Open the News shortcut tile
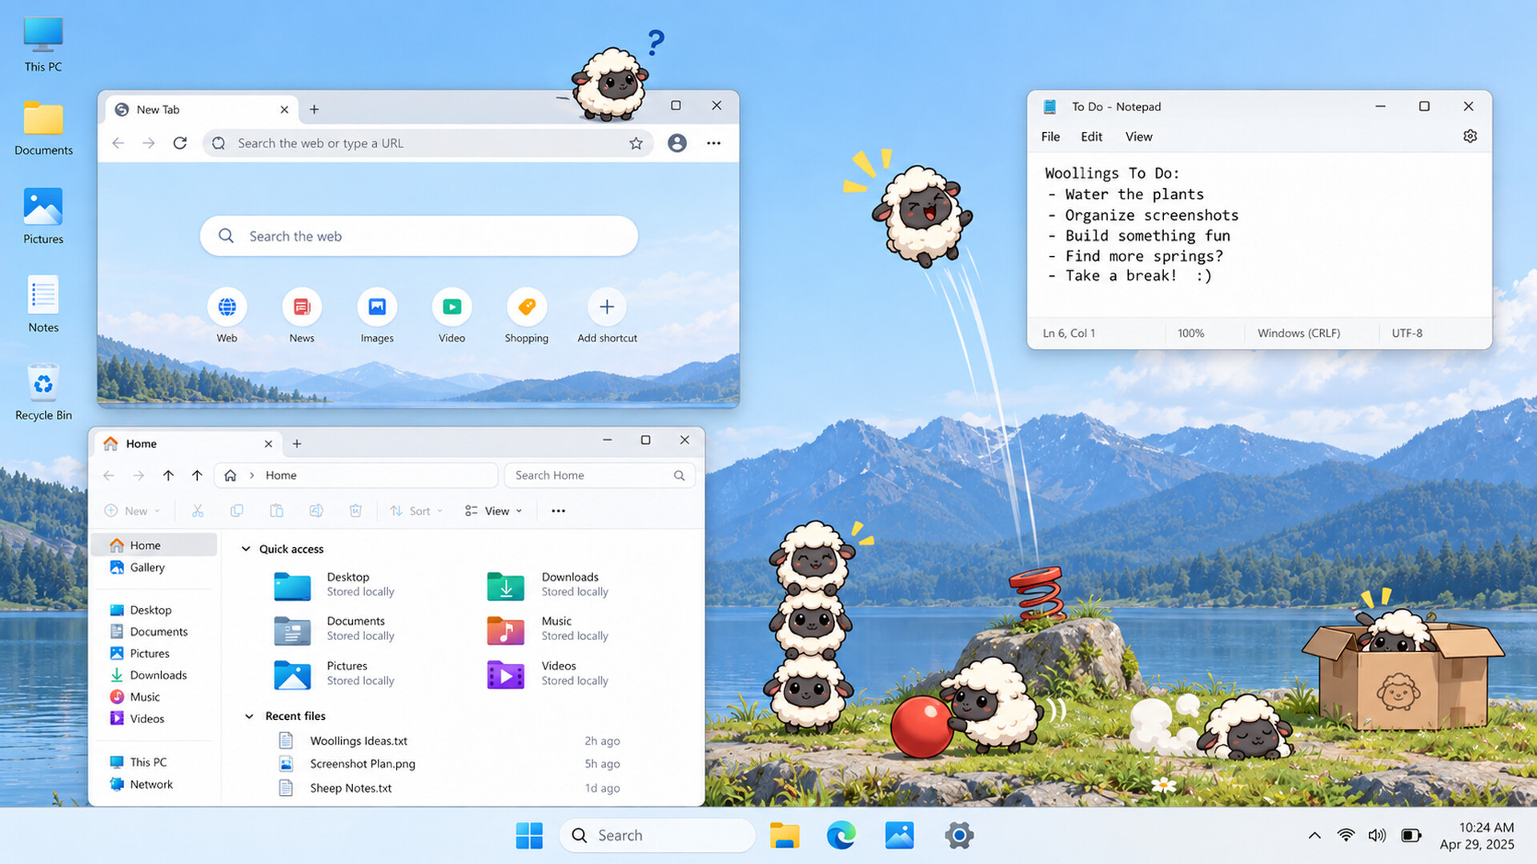This screenshot has width=1537, height=864. tap(302, 316)
